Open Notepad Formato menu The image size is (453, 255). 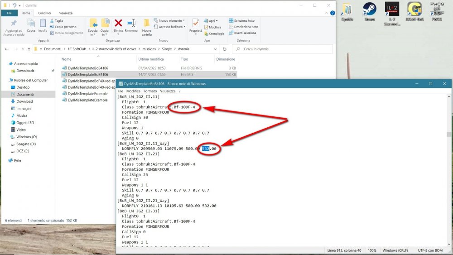pyautogui.click(x=150, y=91)
